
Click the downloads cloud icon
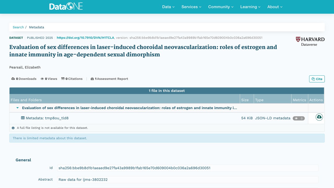13,79
